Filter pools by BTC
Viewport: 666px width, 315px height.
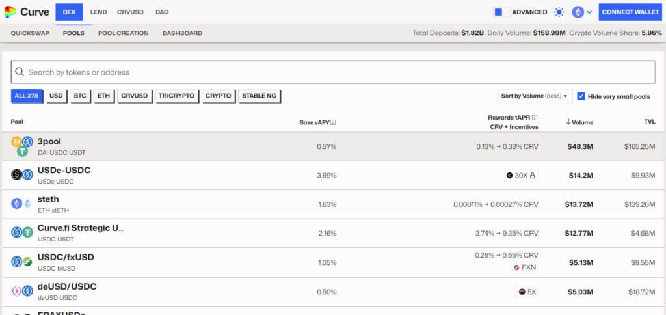tap(80, 96)
